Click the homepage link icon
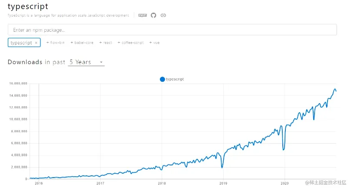 163,15
